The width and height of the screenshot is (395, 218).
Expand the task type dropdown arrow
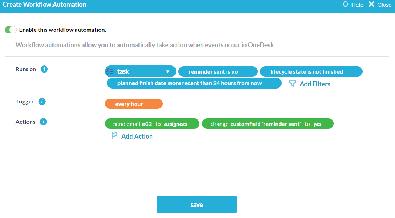pyautogui.click(x=168, y=71)
